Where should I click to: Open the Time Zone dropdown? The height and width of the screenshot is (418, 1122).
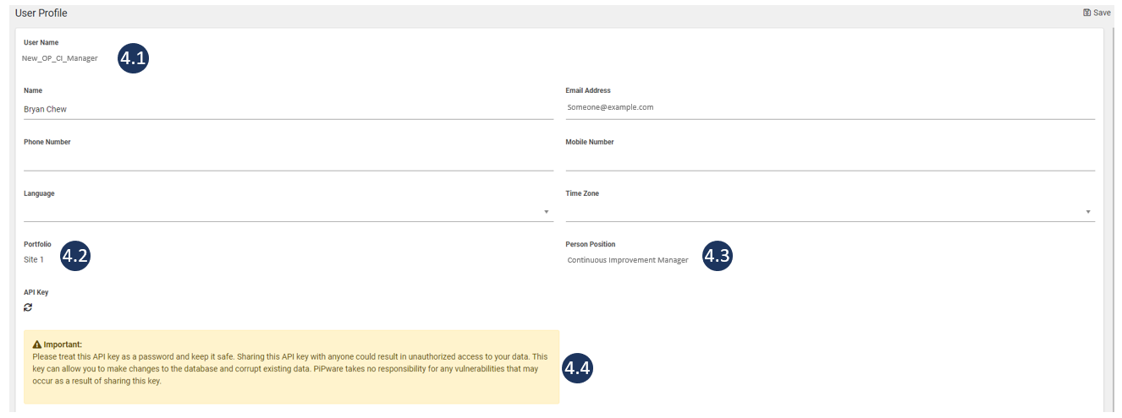coord(830,211)
